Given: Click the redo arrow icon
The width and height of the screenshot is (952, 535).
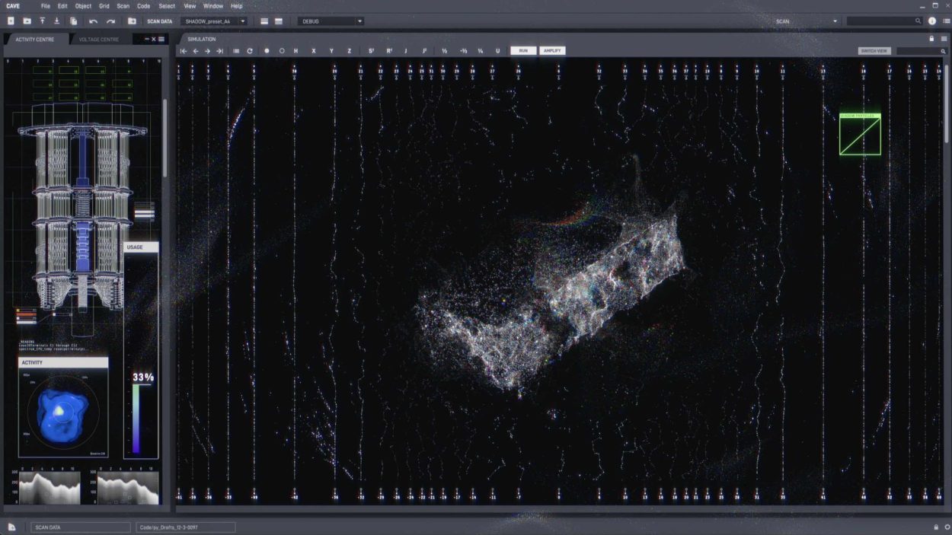Looking at the screenshot, I should click(x=110, y=21).
